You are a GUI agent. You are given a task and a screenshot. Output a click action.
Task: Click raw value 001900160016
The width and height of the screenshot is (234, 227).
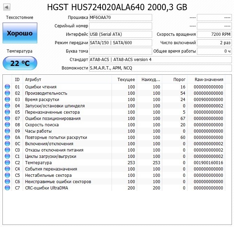pos(208,162)
